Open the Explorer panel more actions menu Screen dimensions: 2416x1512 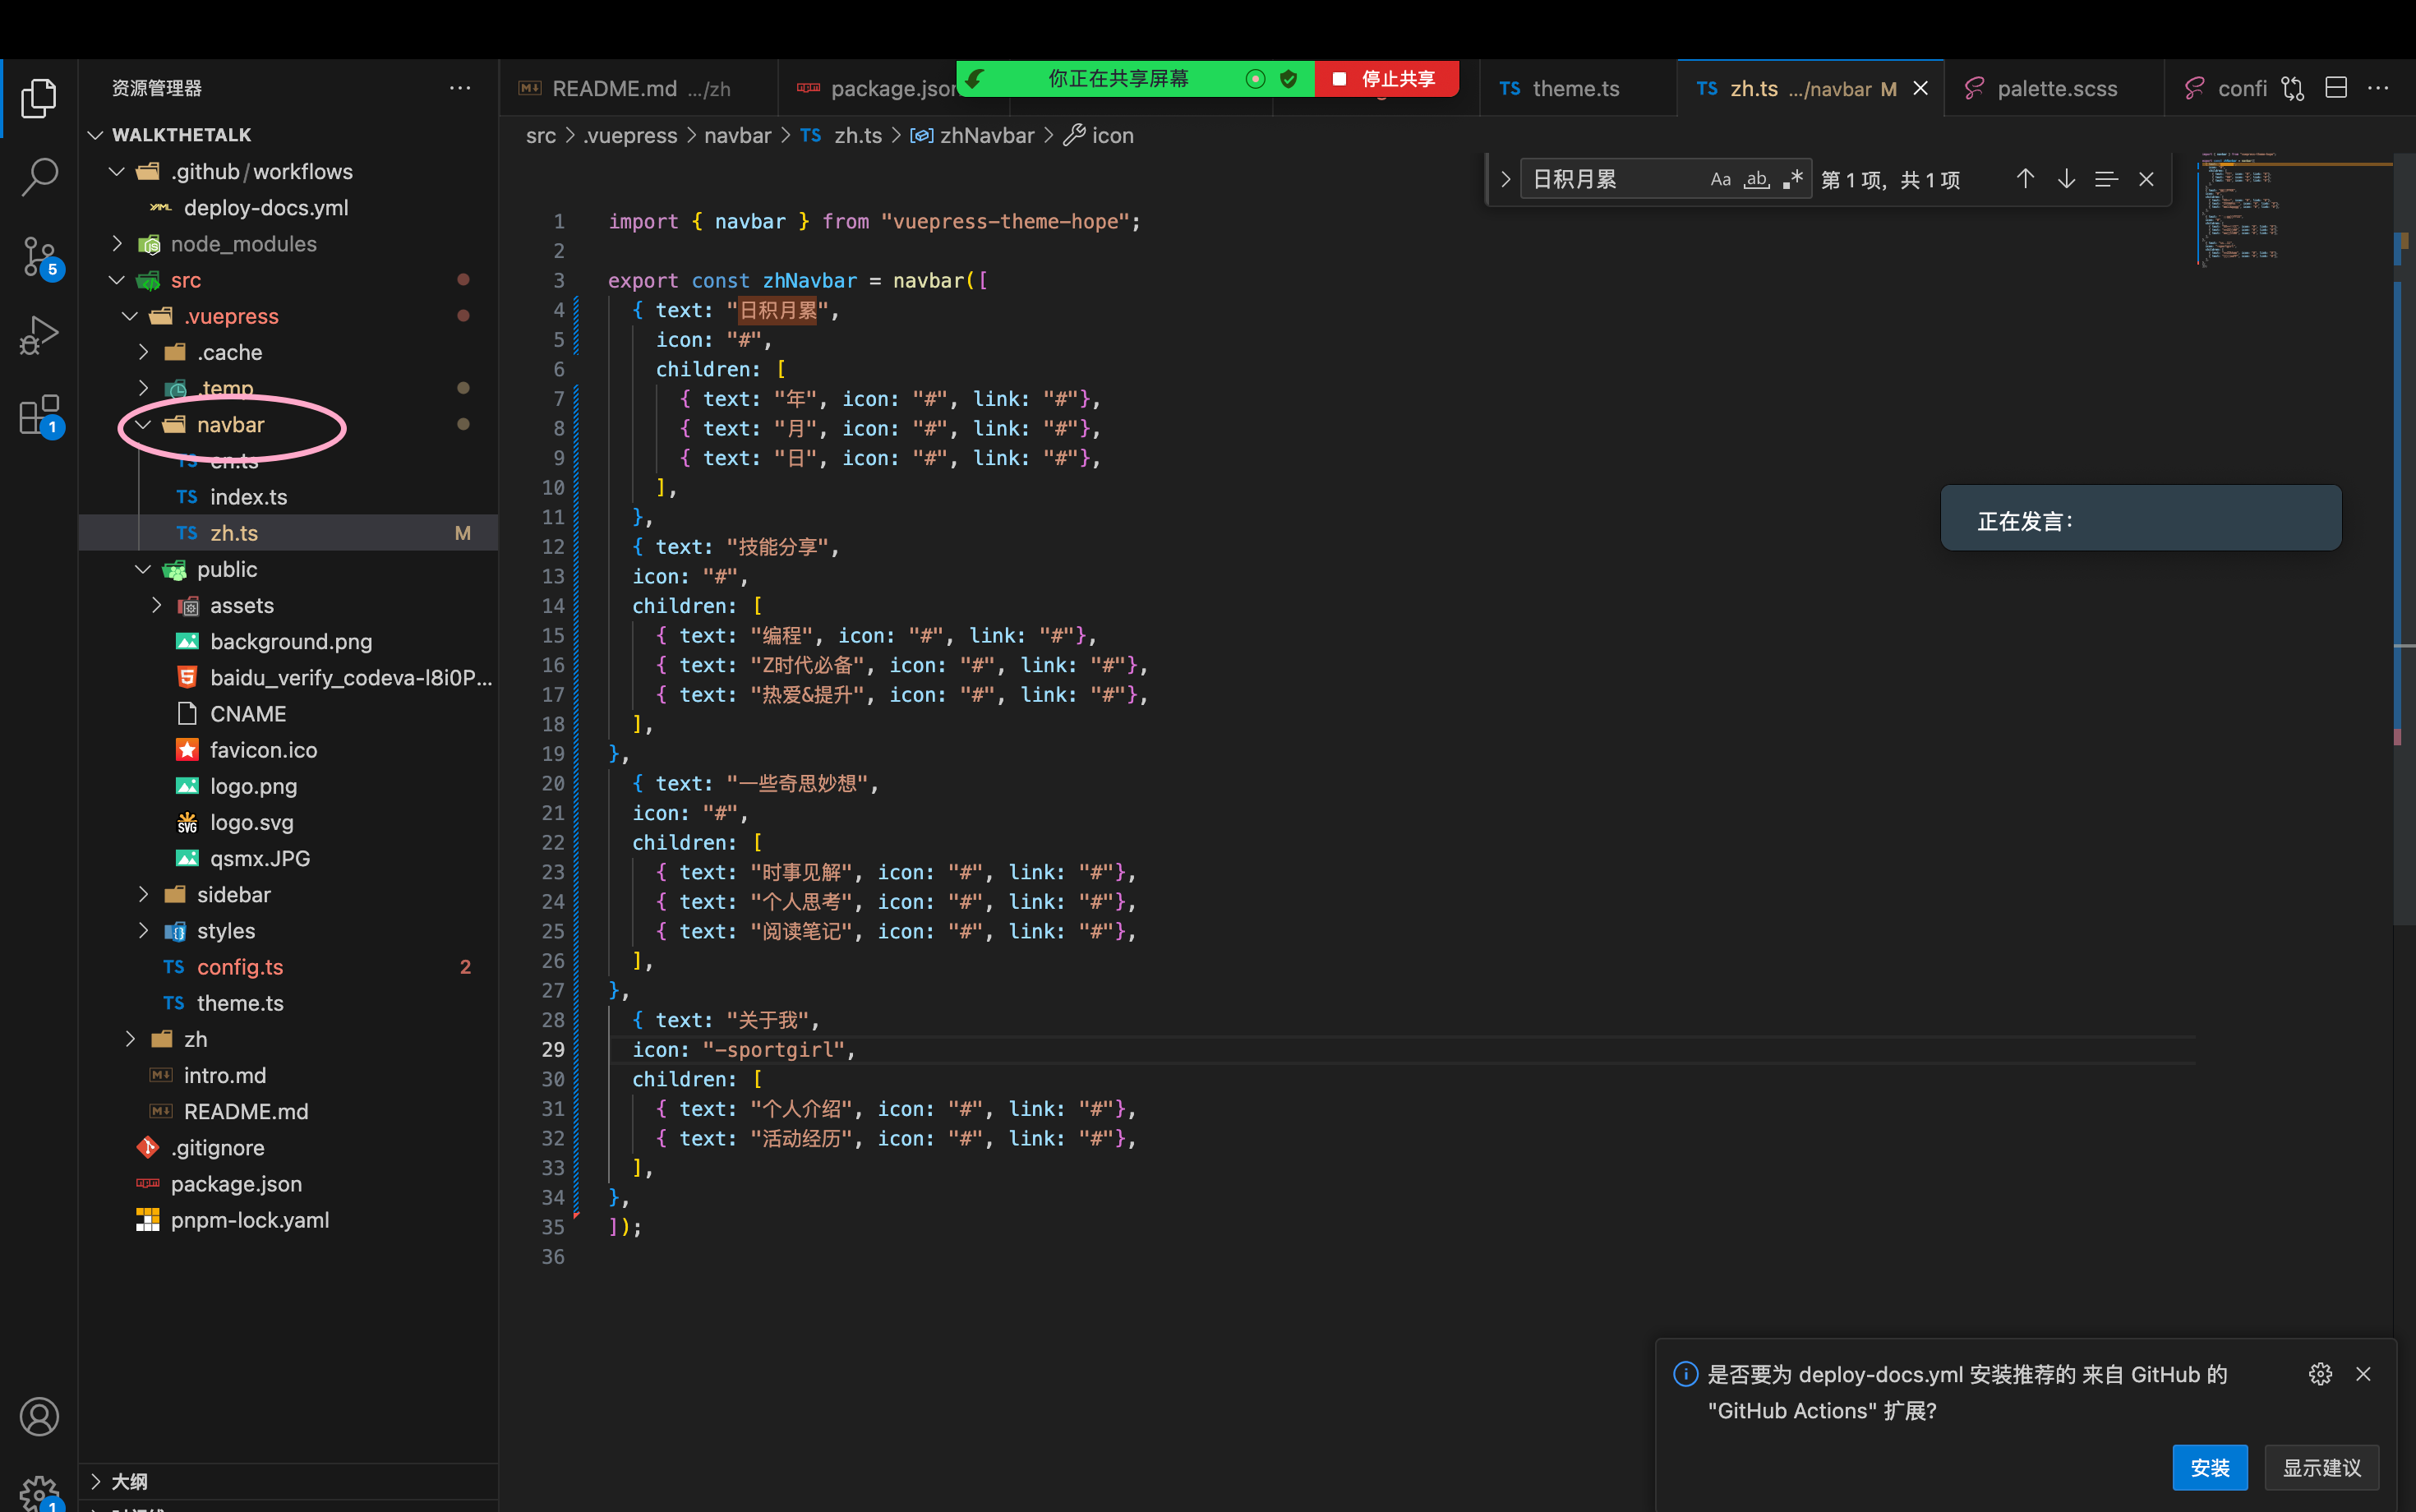(x=460, y=88)
